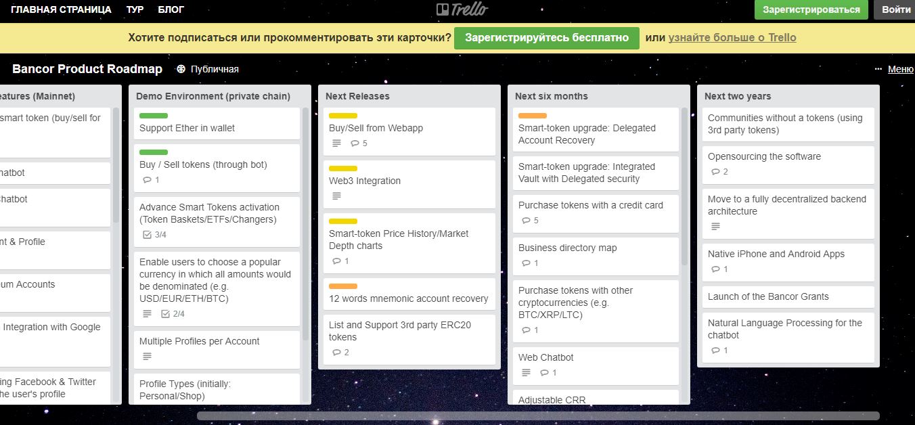Click comment icon on Smart-token Price History card
This screenshot has height=425, width=915.
[x=336, y=261]
